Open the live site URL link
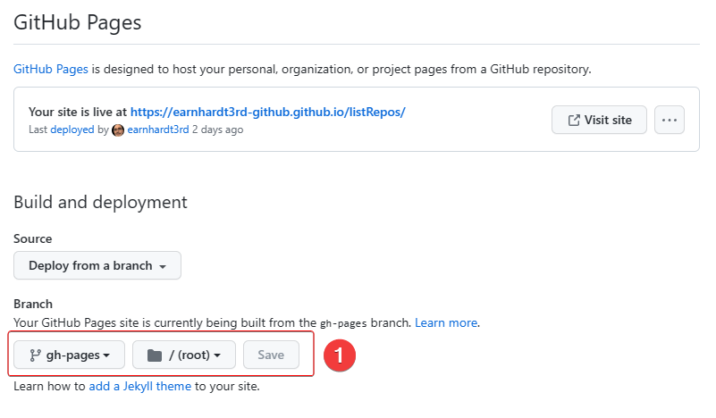716x418 pixels. click(x=267, y=112)
